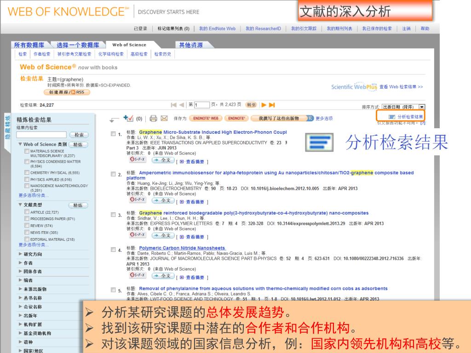Image resolution: width=471 pixels, height=353 pixels.
Task: Check the box for result 4
Action: 113,250
